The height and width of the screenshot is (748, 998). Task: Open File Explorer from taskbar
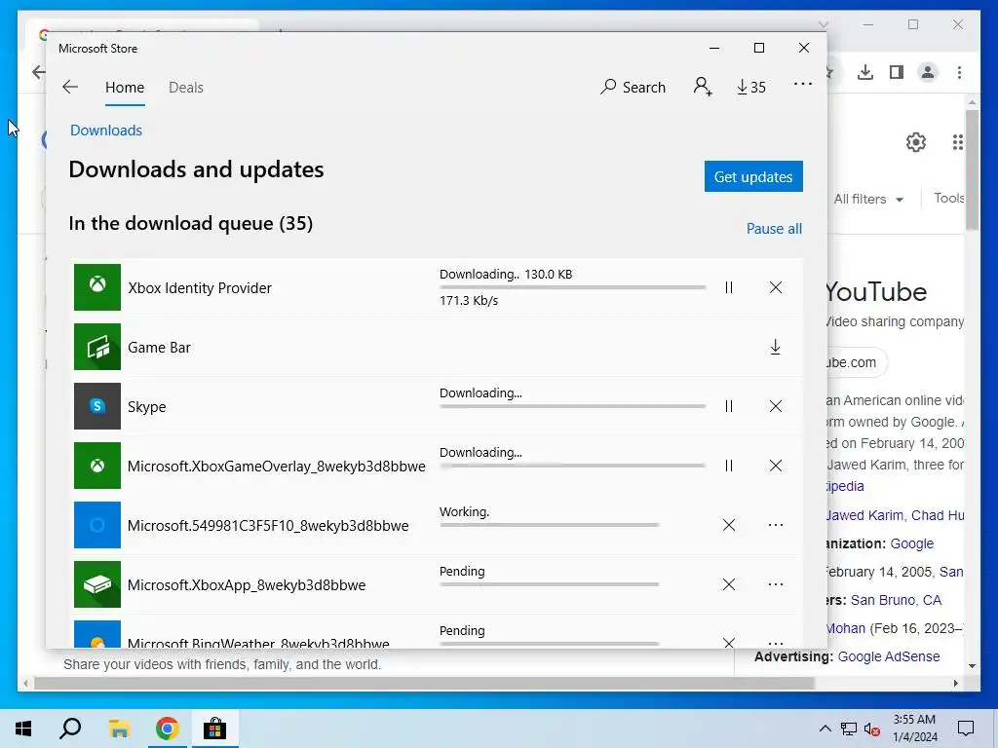click(119, 729)
